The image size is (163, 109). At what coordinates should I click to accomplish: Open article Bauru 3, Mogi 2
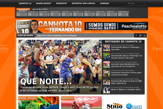pyautogui.click(x=126, y=89)
